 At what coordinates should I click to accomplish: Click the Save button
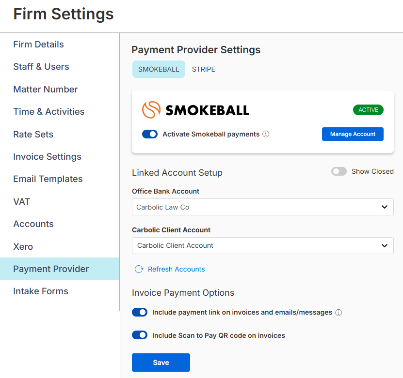click(x=161, y=363)
